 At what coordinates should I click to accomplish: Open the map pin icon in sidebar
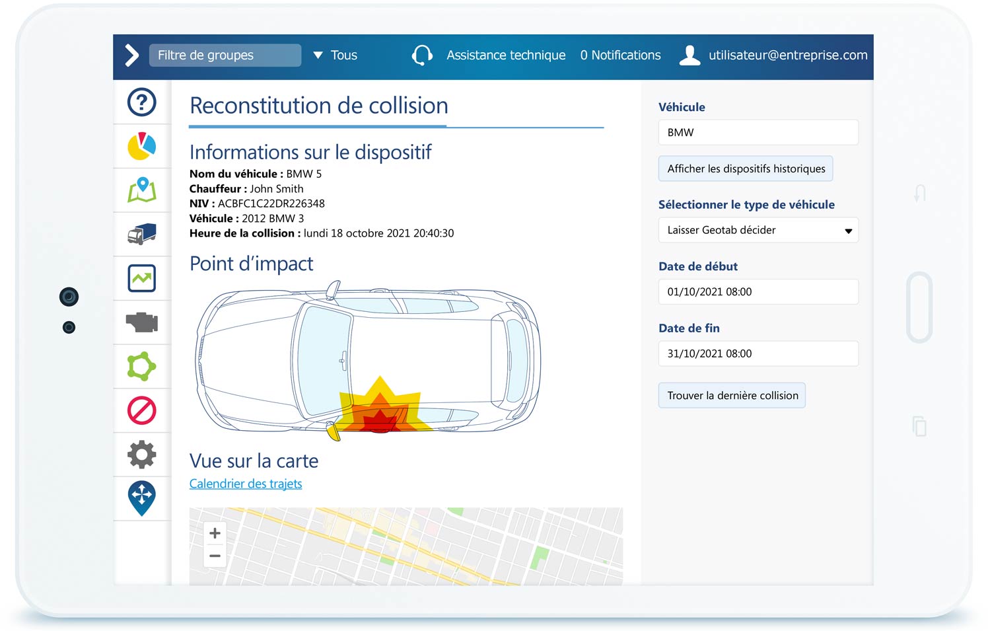pos(142,190)
